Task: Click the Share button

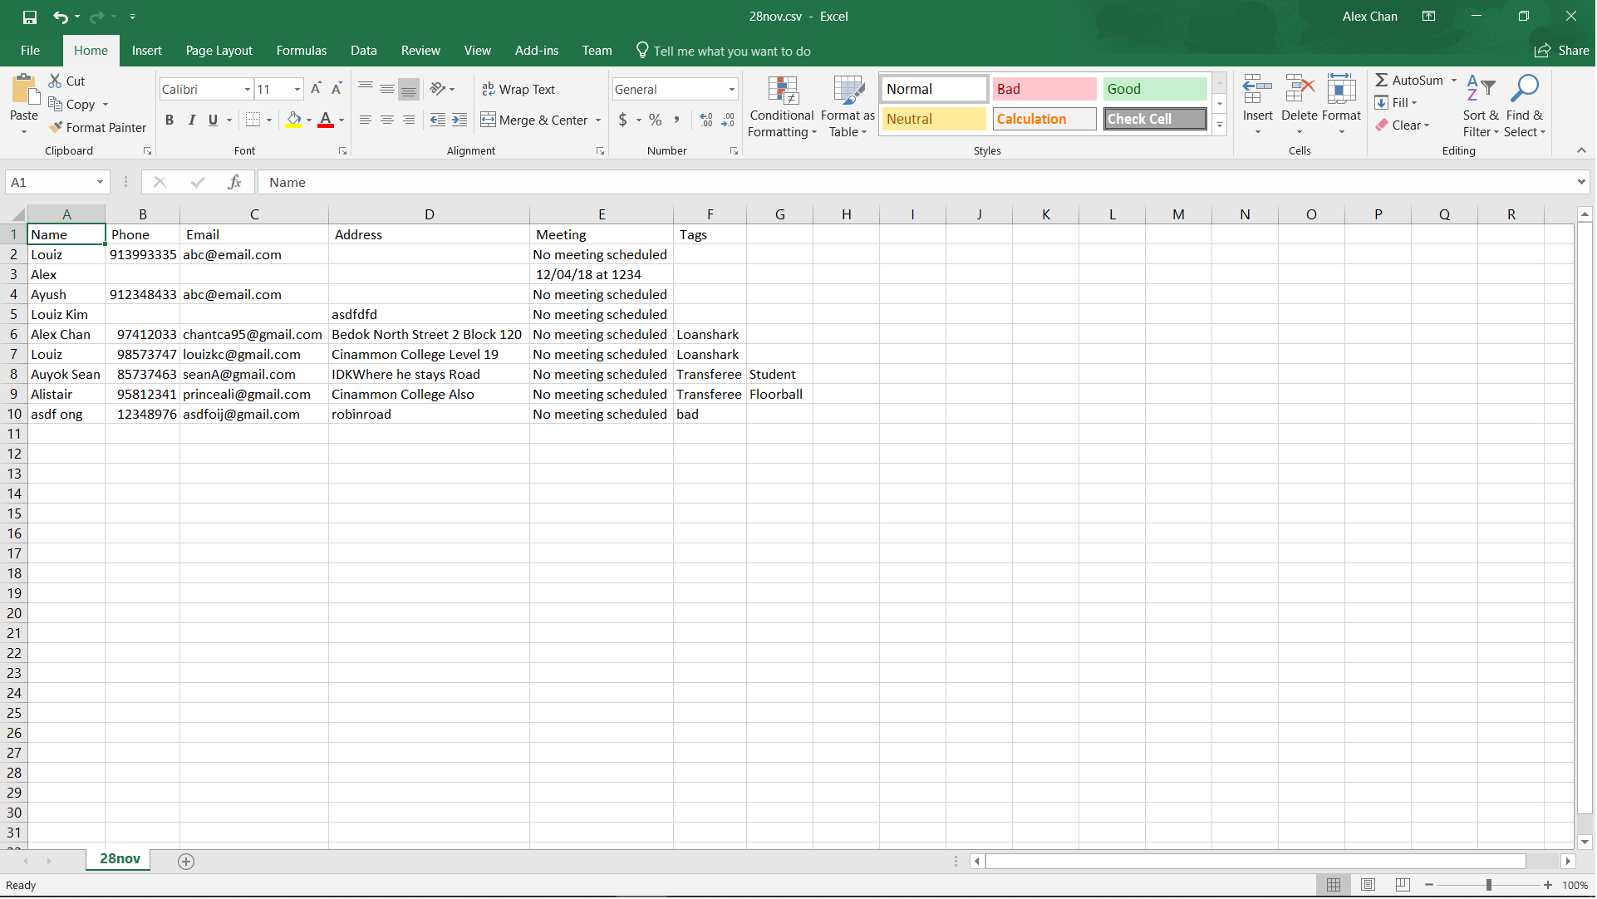Action: pos(1562,51)
